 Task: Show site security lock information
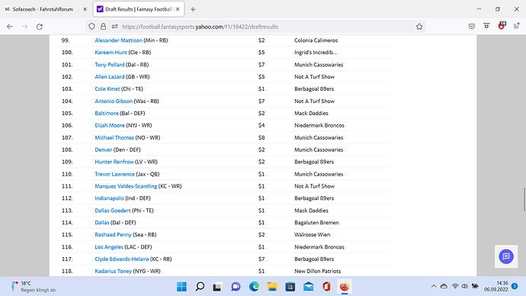coord(103,27)
